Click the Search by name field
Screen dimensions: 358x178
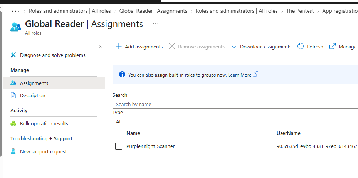pyautogui.click(x=235, y=104)
